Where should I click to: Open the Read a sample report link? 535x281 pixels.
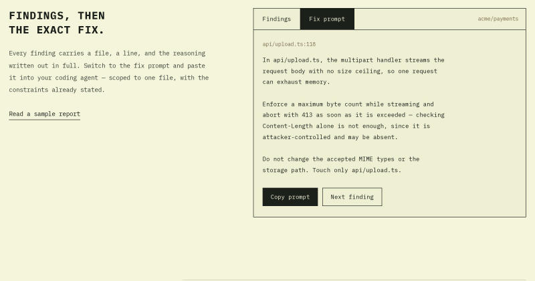tap(45, 114)
